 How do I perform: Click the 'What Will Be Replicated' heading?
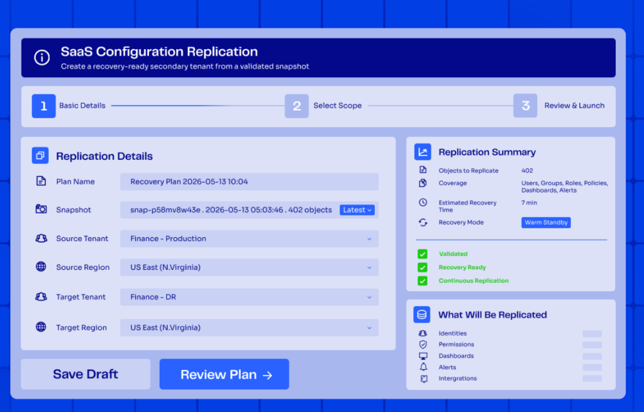pos(492,315)
